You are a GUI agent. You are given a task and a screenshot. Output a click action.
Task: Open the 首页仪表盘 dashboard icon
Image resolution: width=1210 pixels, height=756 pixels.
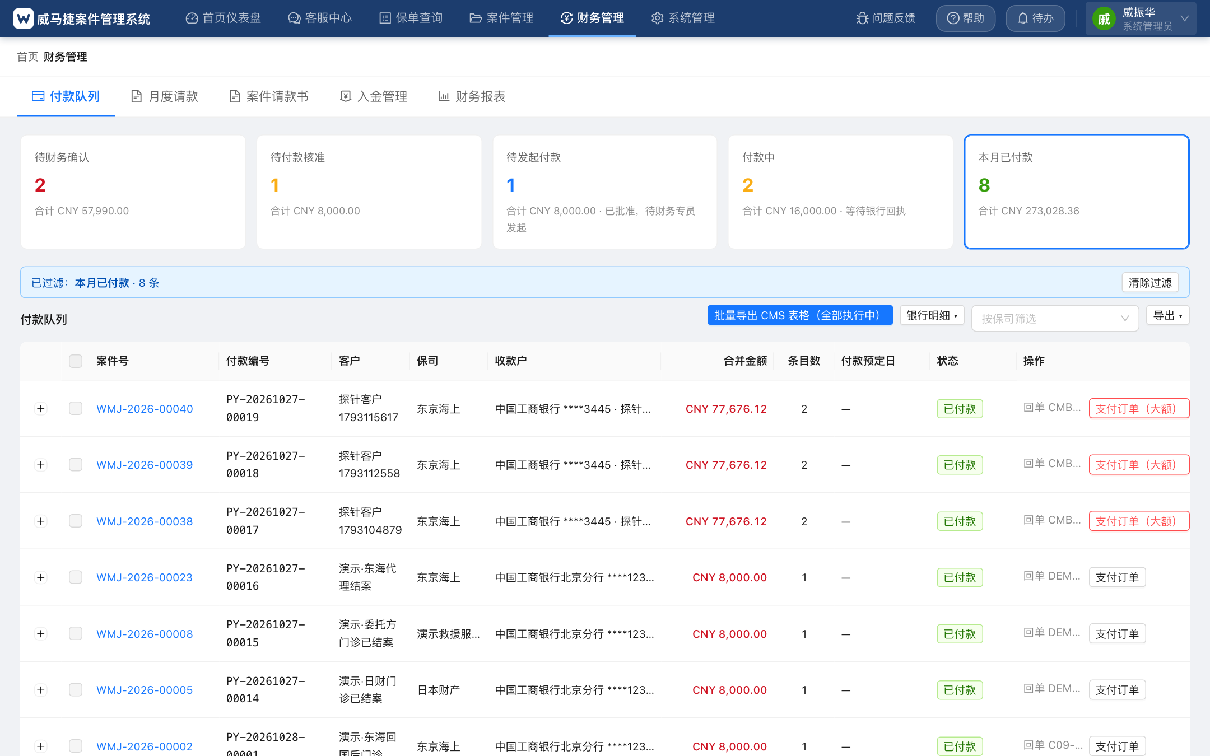coord(192,18)
